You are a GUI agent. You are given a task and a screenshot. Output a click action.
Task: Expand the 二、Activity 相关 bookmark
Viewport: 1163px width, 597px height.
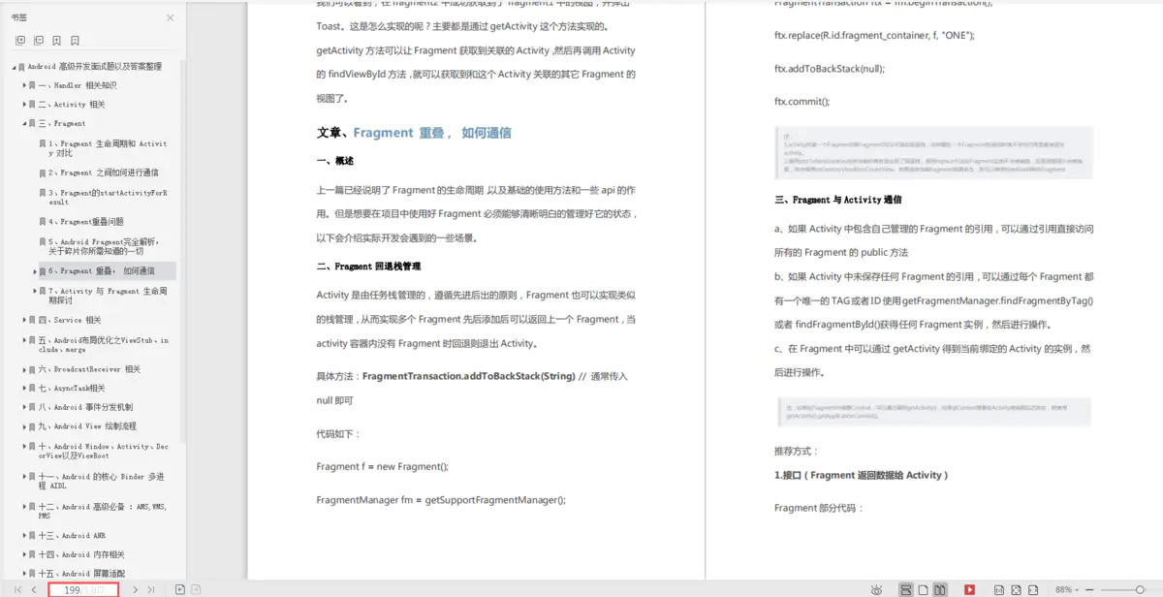point(25,104)
